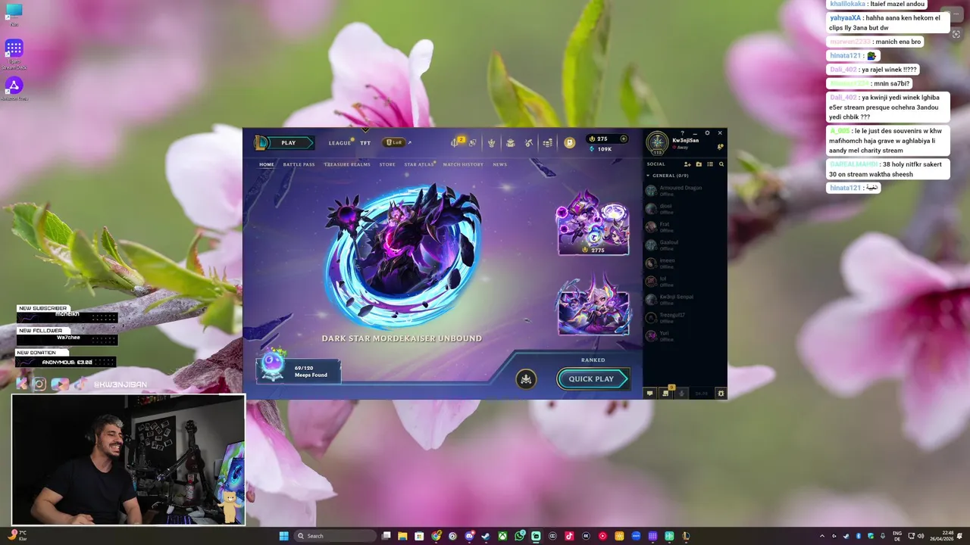Open the client settings gear icon
The width and height of the screenshot is (970, 545).
(x=708, y=133)
